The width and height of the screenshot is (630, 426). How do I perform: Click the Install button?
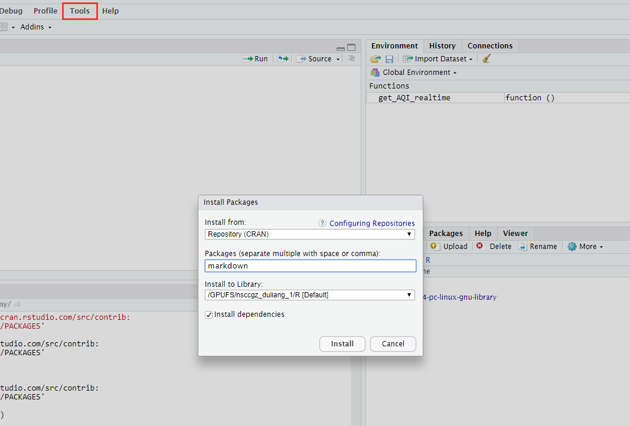tap(342, 344)
